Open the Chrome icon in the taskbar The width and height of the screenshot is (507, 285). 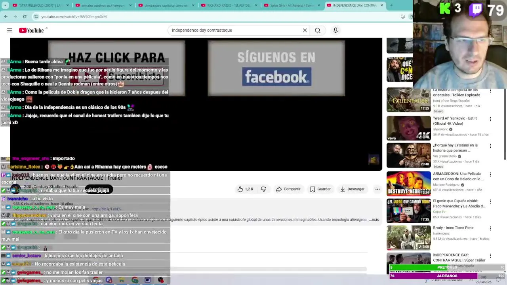135,280
